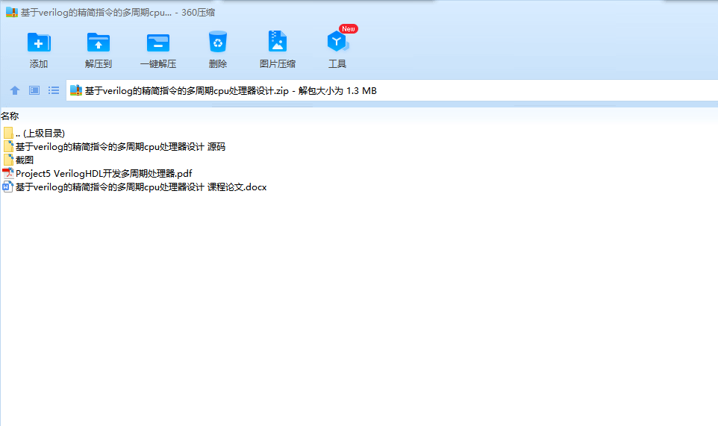The image size is (718, 426).
Task: Click the 名称 column header
Action: tap(10, 116)
